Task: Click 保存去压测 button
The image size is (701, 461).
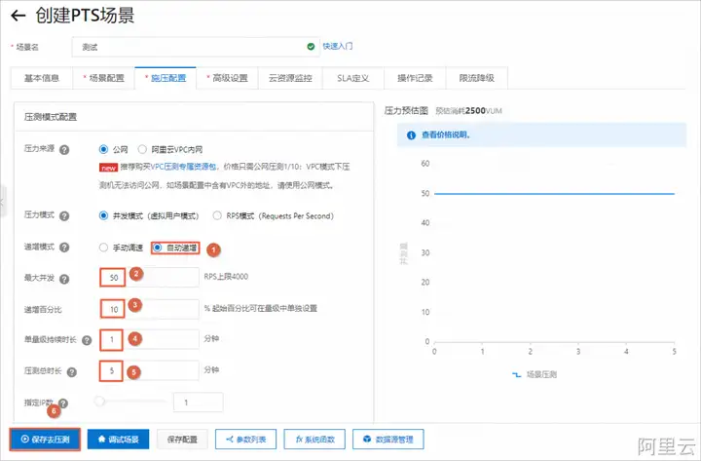Action: click(x=45, y=440)
